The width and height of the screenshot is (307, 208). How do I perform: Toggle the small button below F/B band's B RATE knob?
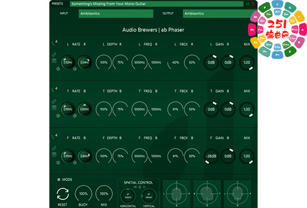[75, 163]
